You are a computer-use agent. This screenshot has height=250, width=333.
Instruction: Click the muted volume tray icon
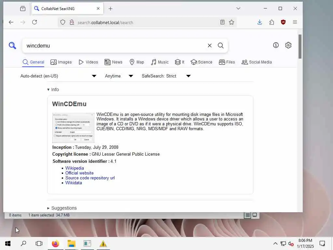click(291, 243)
